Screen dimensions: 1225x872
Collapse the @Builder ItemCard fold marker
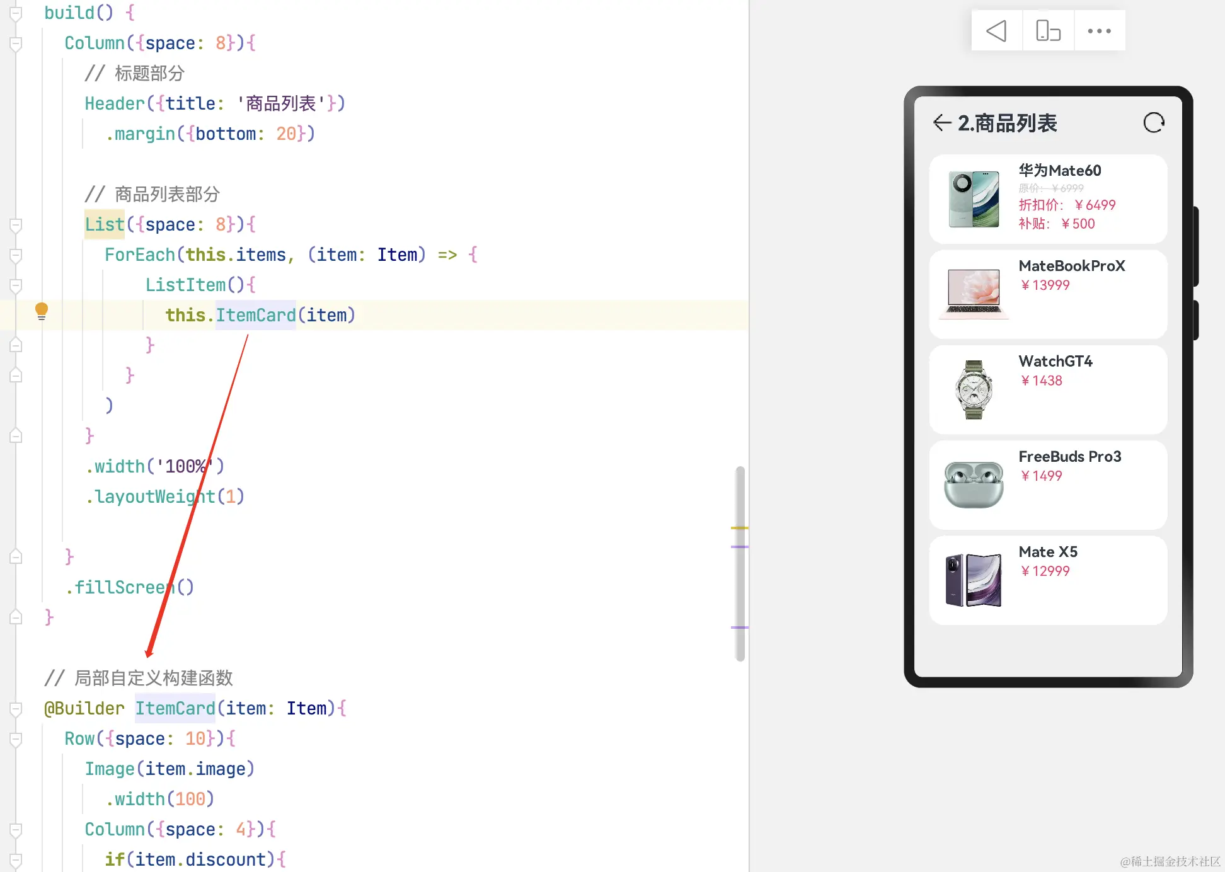pos(16,709)
